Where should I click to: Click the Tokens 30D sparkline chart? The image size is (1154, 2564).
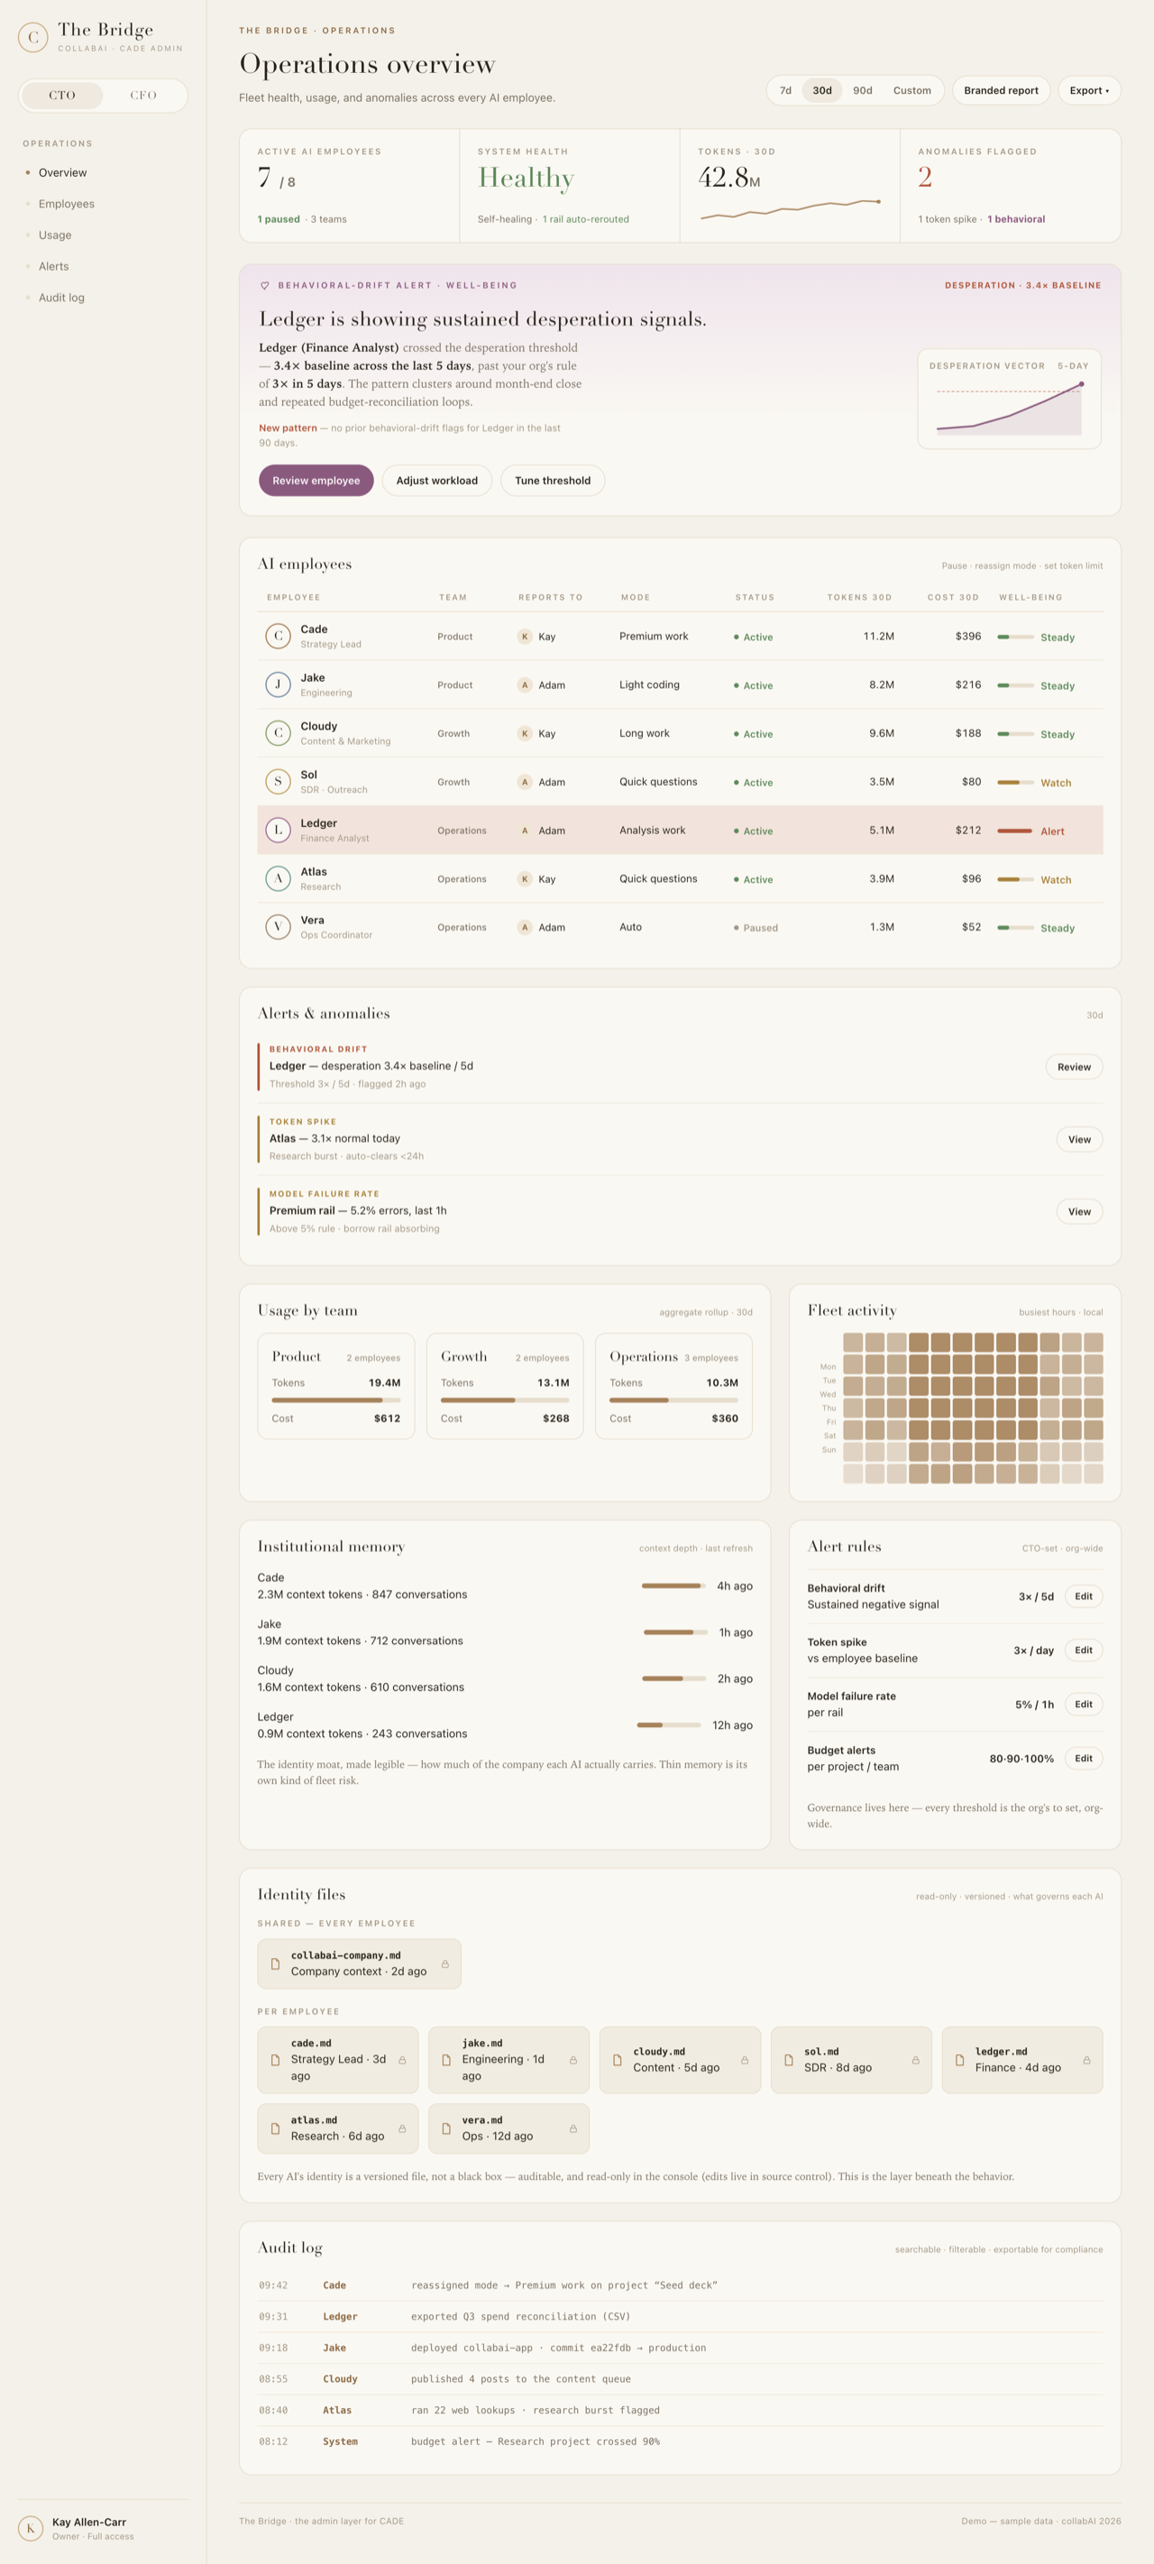point(790,209)
